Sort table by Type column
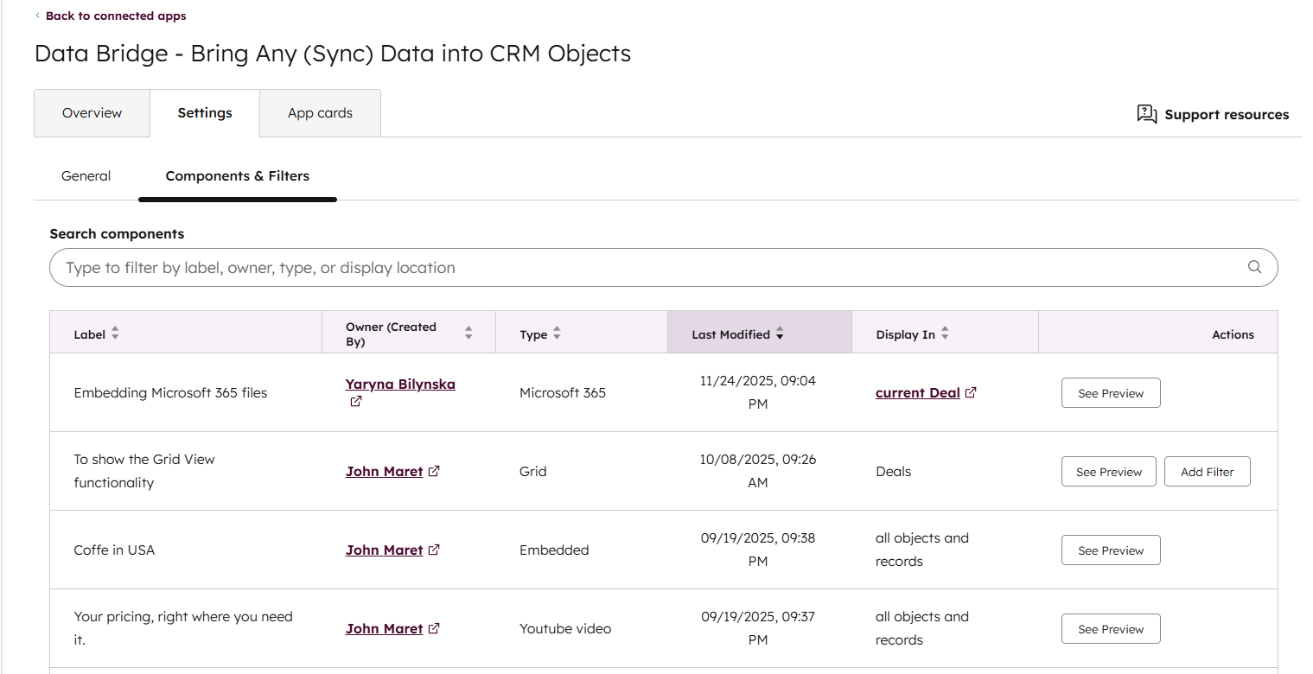 click(x=557, y=334)
